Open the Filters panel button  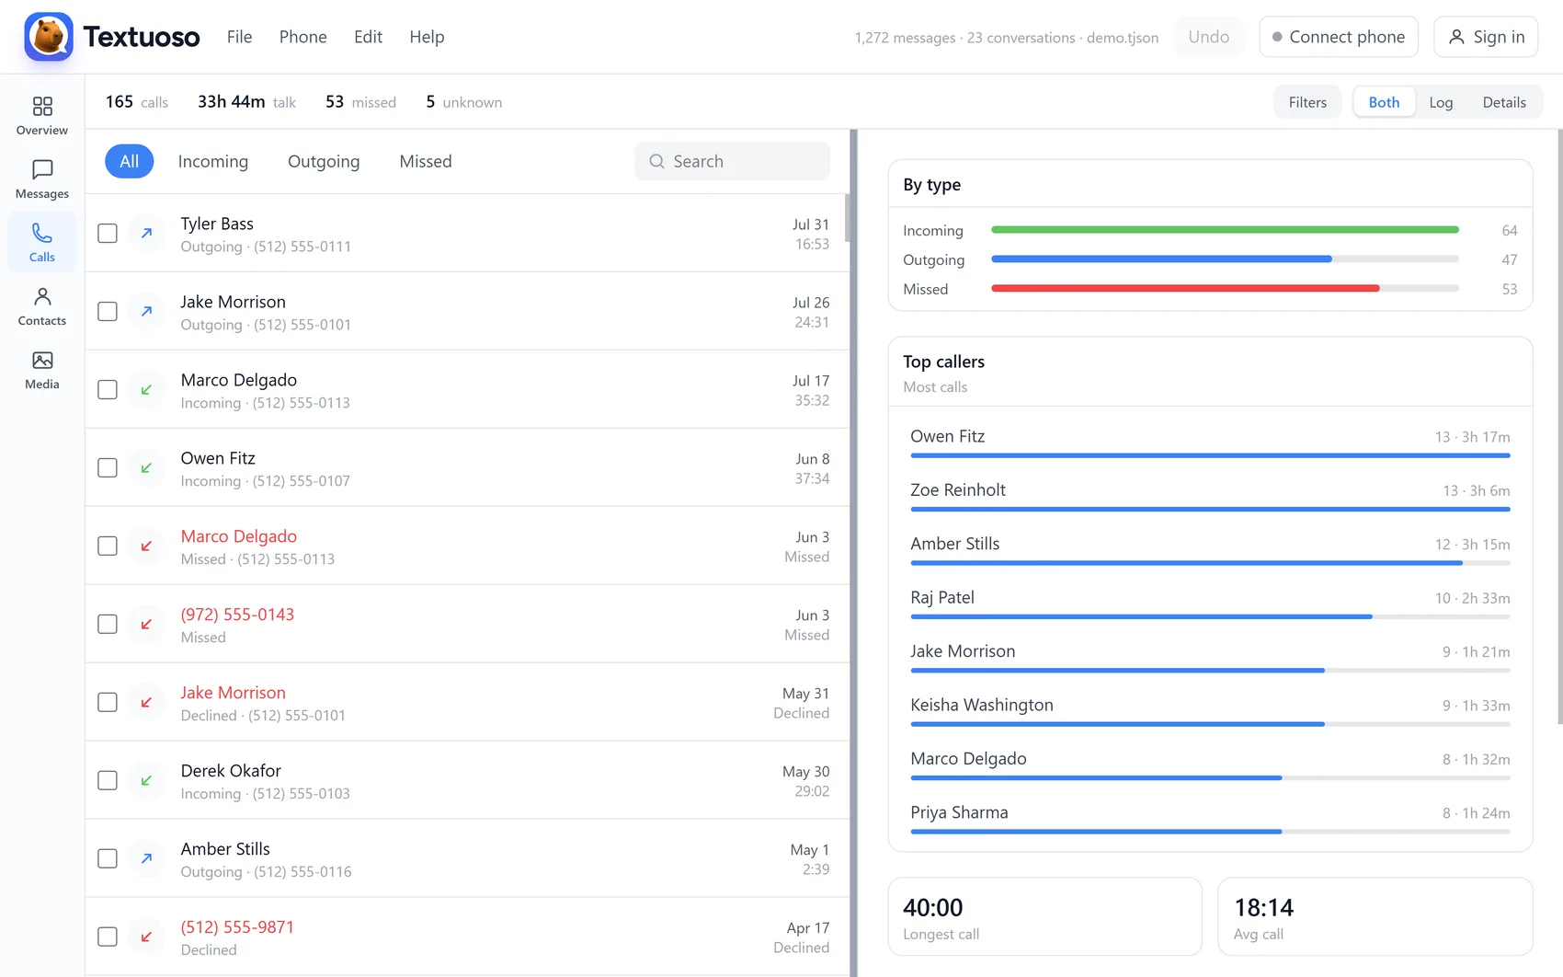(1307, 102)
